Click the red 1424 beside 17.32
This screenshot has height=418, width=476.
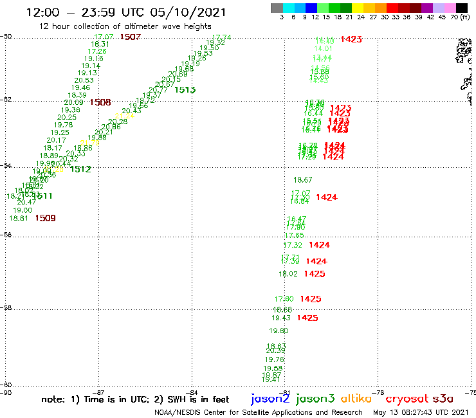(319, 245)
